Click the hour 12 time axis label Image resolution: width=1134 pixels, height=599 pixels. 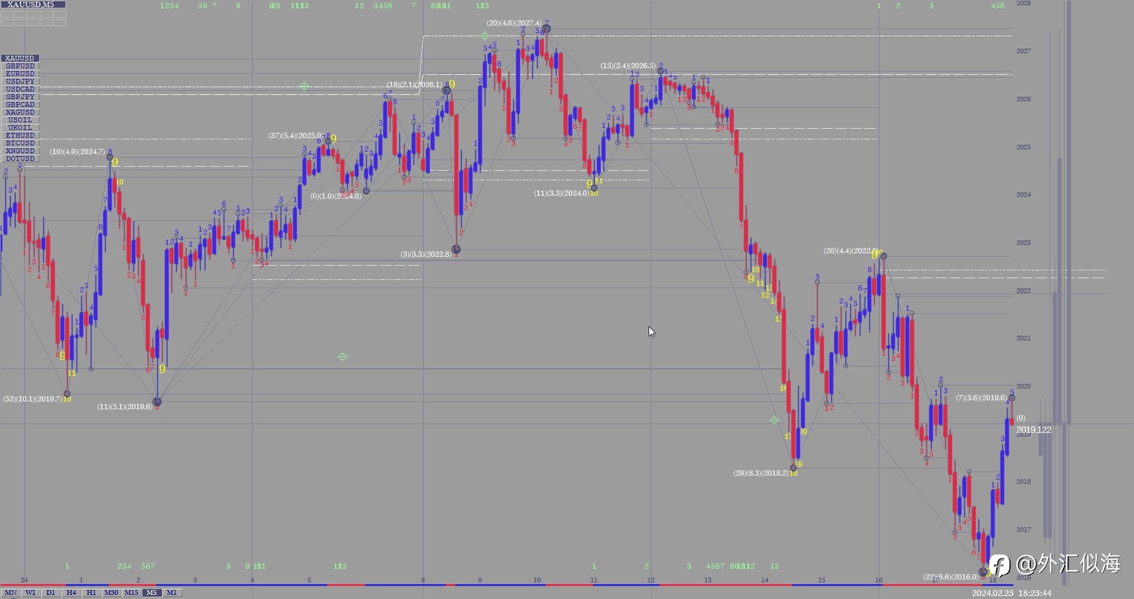click(651, 580)
